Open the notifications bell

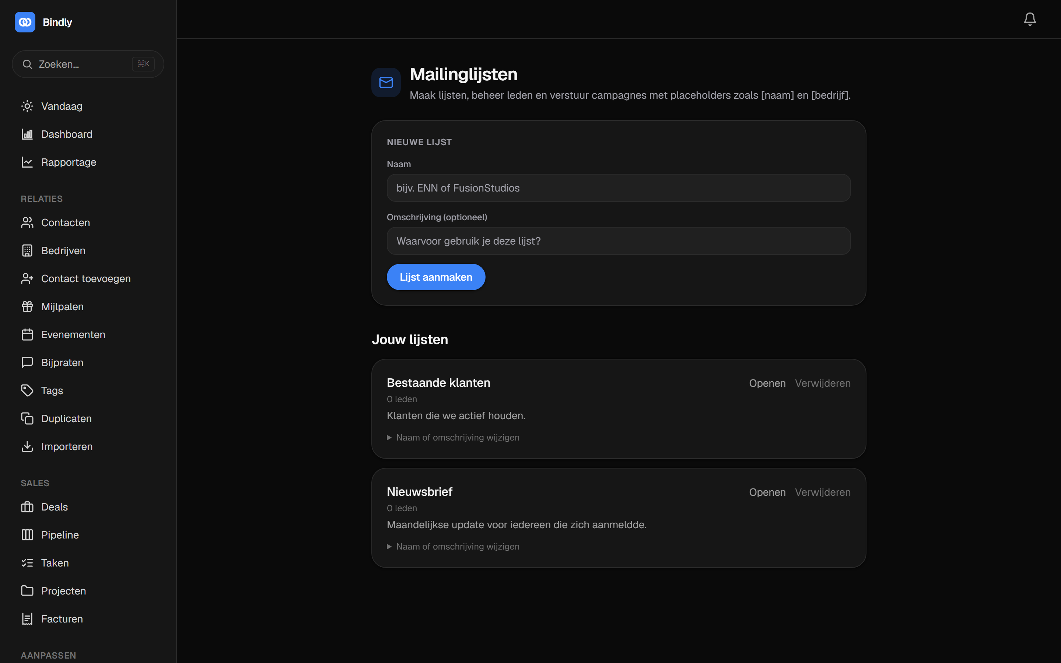1029,19
